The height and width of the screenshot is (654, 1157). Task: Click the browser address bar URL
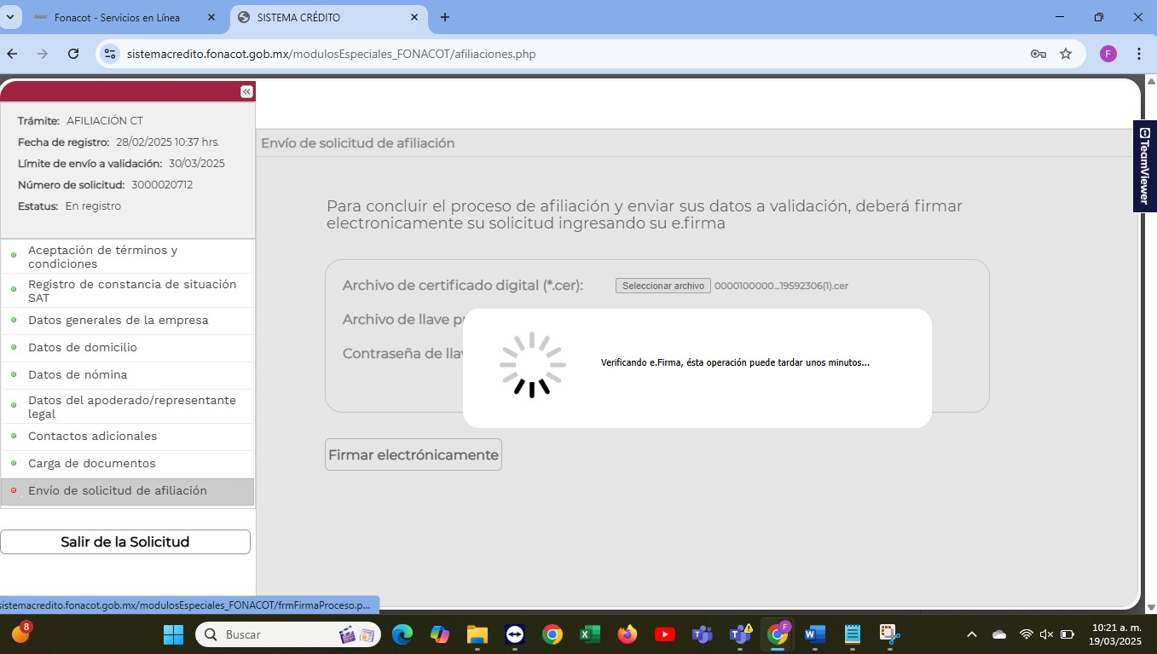[331, 54]
